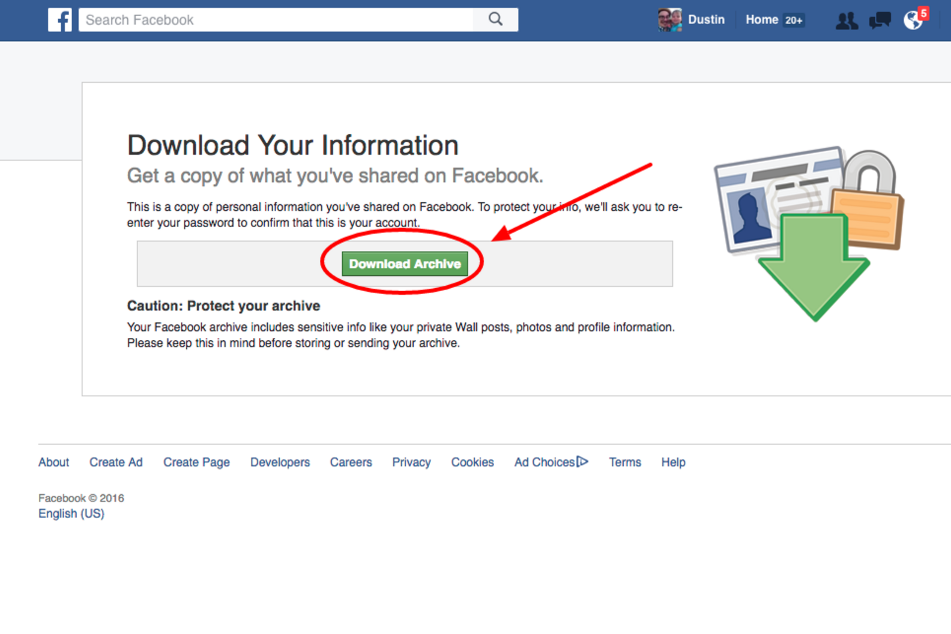
Task: Click the Search Facebook input field
Action: 276,20
